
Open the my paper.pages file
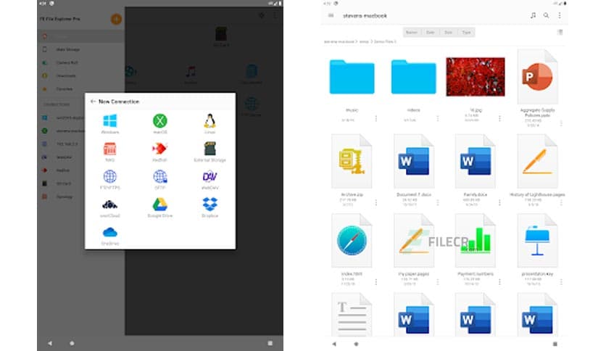pyautogui.click(x=413, y=241)
